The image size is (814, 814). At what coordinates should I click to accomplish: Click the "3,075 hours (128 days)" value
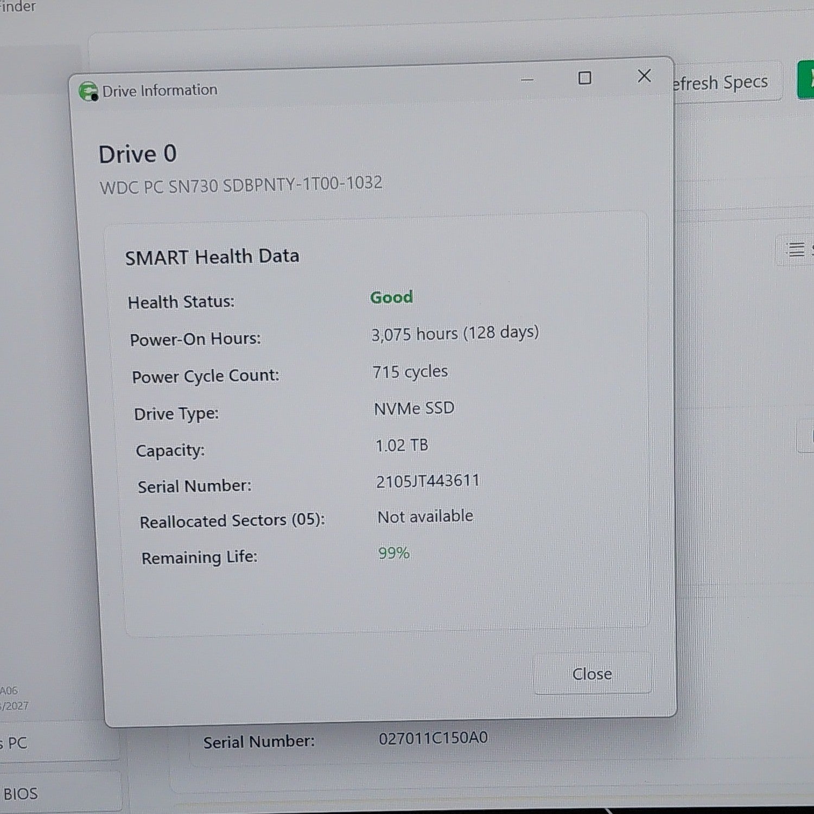pyautogui.click(x=455, y=333)
